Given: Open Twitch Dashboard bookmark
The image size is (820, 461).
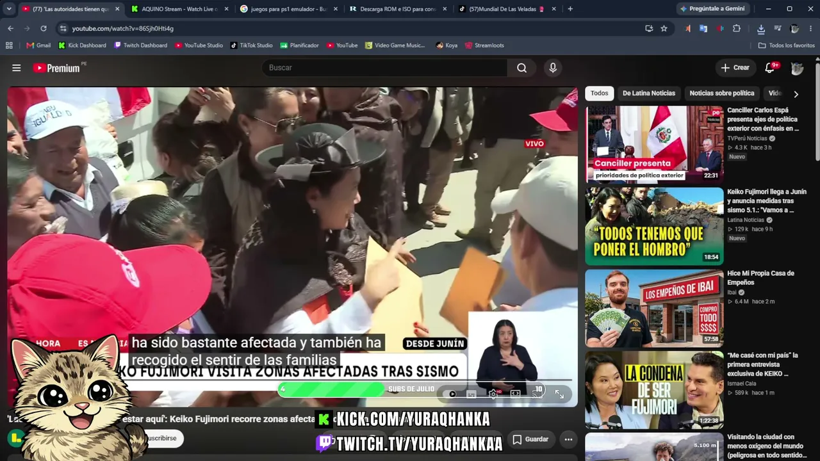Looking at the screenshot, I should pyautogui.click(x=140, y=45).
